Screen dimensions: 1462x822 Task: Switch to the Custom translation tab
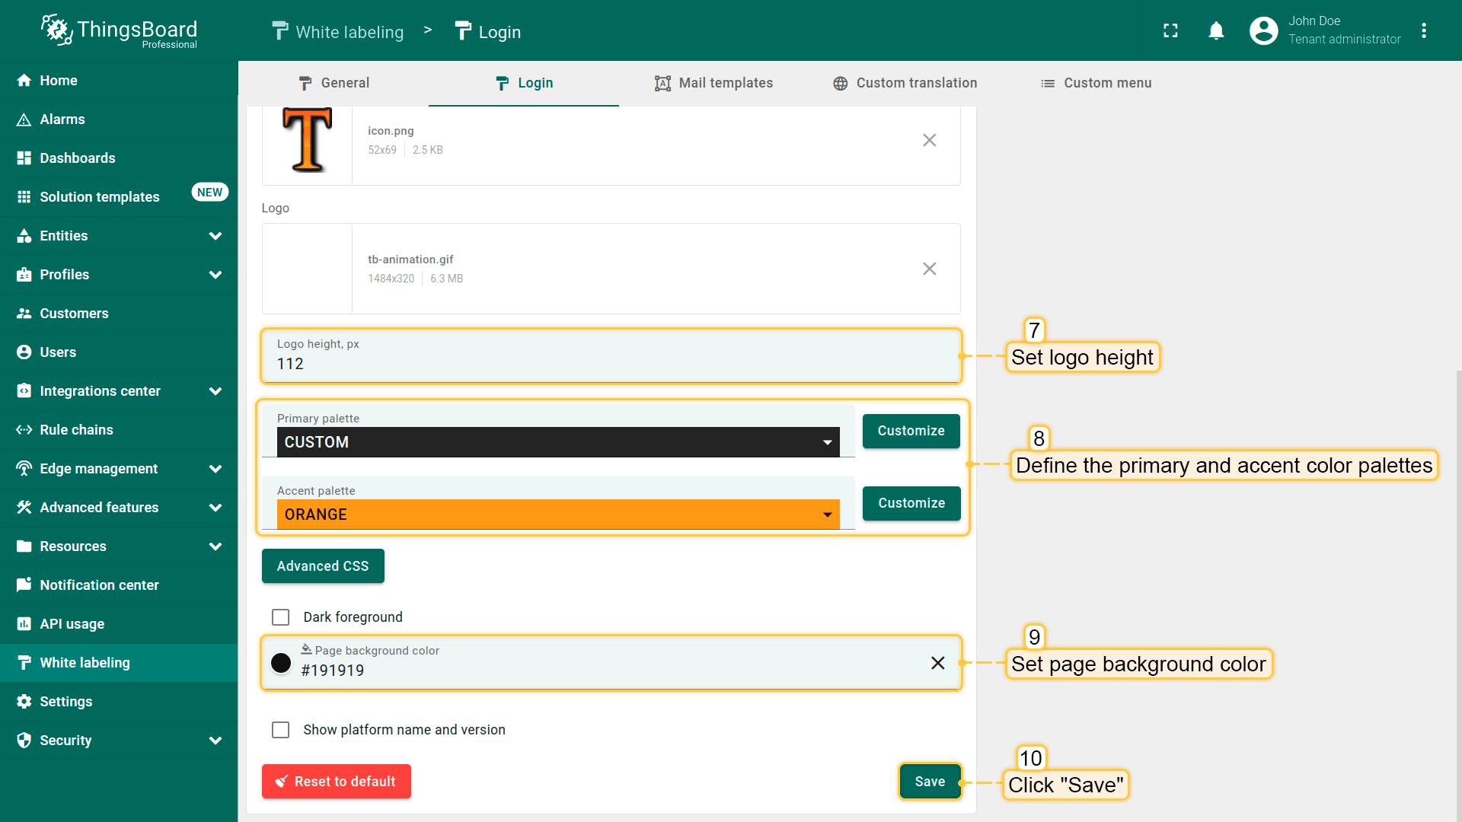905,83
